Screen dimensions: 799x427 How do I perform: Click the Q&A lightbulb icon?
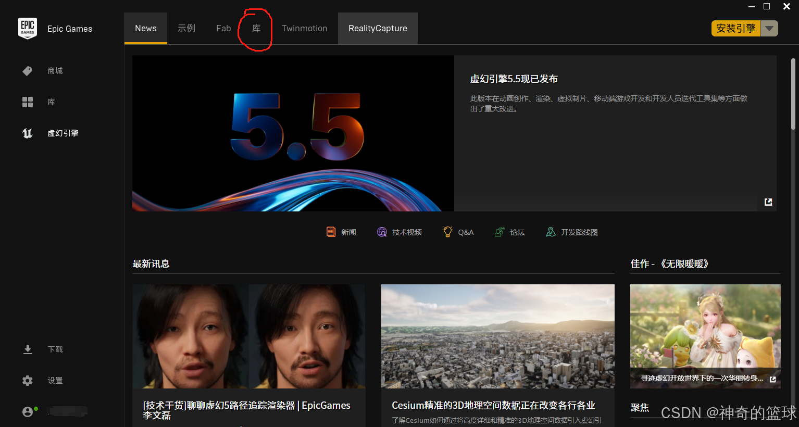coord(447,232)
